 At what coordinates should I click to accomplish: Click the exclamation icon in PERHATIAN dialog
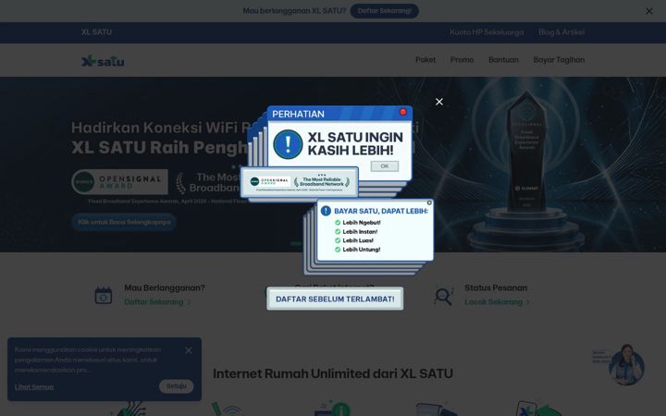[x=288, y=144]
